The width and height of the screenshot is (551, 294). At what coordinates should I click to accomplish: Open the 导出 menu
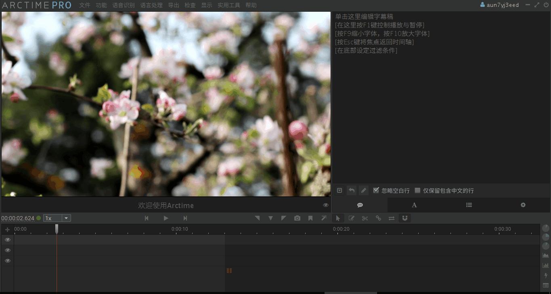click(173, 5)
